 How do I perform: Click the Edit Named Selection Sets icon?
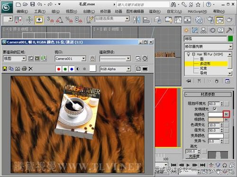(x=90, y=20)
